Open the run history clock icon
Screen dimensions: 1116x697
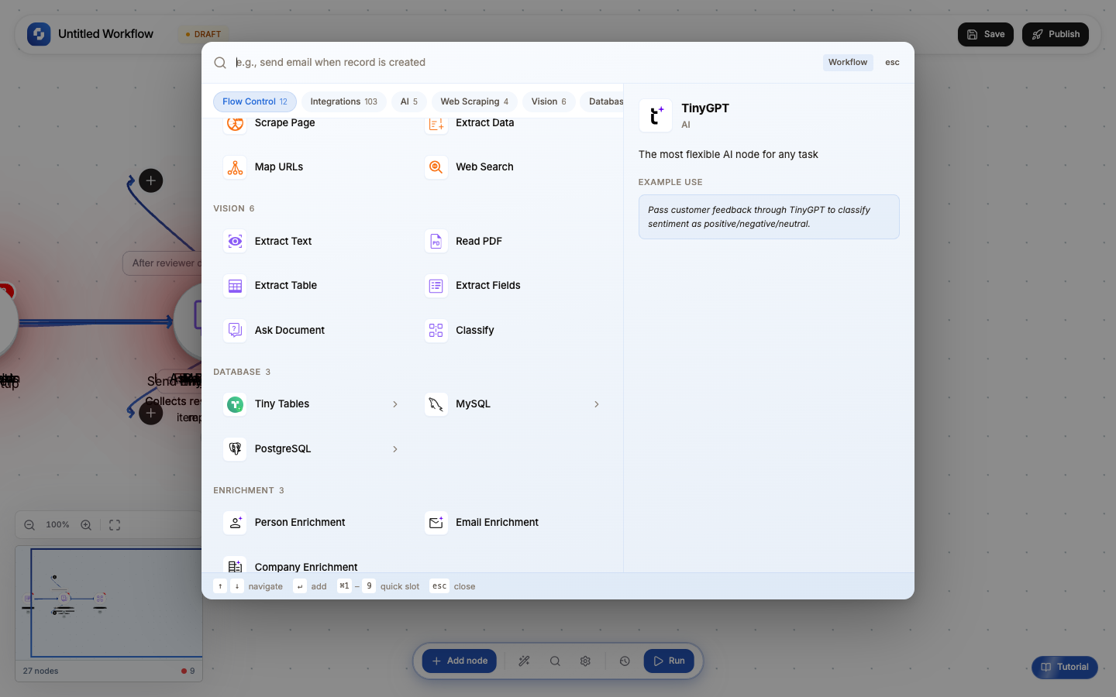625,661
